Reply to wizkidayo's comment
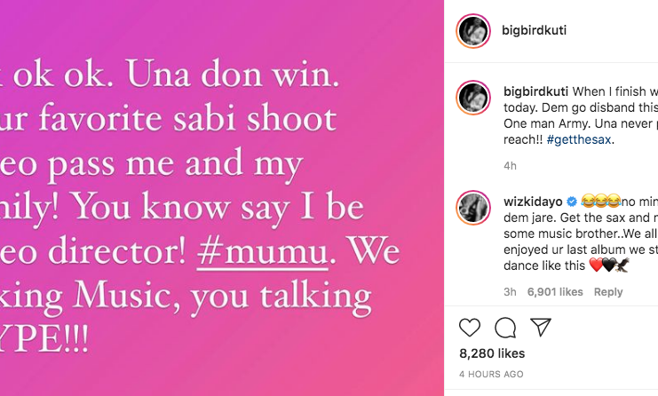 pos(608,291)
